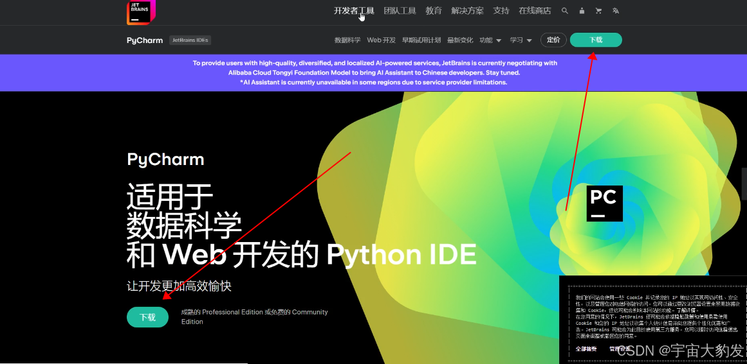747x364 pixels.
Task: Click the green 下载 button in header
Action: tap(596, 40)
